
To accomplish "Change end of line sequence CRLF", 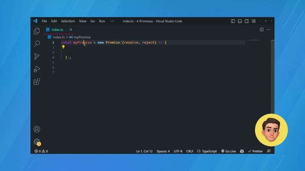I will point(190,151).
